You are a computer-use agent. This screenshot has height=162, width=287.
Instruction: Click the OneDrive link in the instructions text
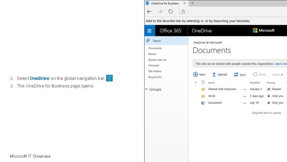click(39, 78)
